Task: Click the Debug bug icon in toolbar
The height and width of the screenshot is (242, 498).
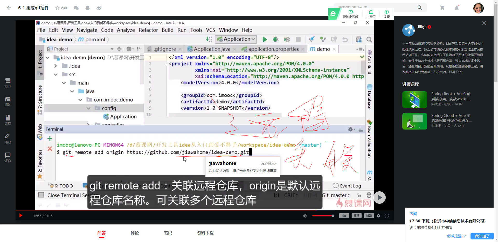Action: pos(276,39)
